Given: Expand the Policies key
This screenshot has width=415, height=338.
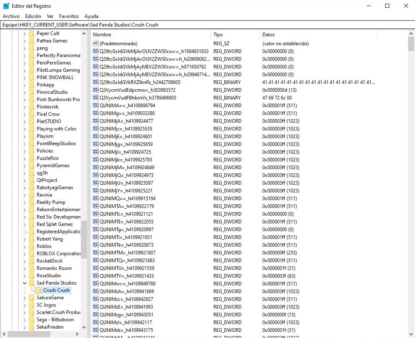Looking at the screenshot, I should pyautogui.click(x=24, y=151).
